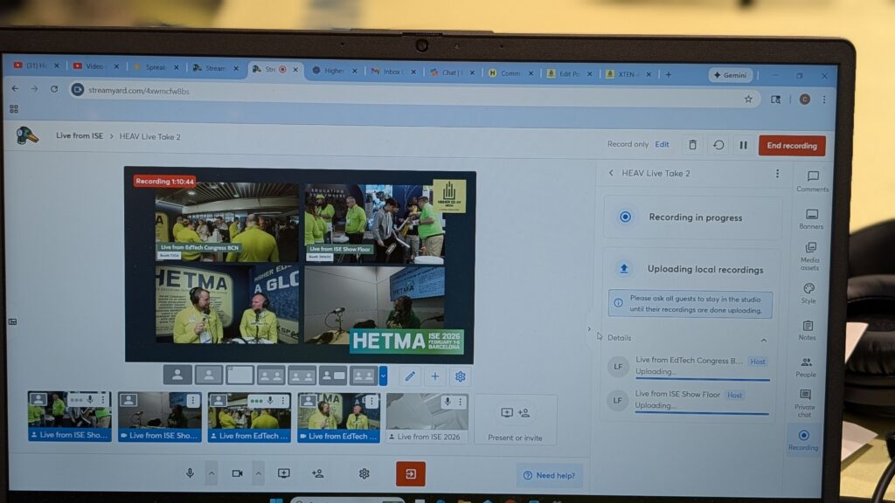Open the People panel
The height and width of the screenshot is (503, 895).
click(806, 367)
